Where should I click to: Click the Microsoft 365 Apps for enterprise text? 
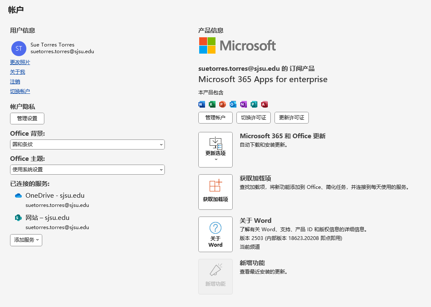[x=263, y=80]
